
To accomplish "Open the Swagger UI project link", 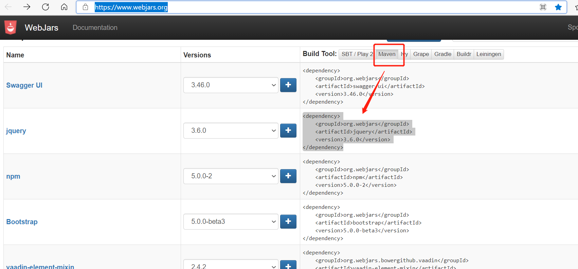I will point(24,85).
